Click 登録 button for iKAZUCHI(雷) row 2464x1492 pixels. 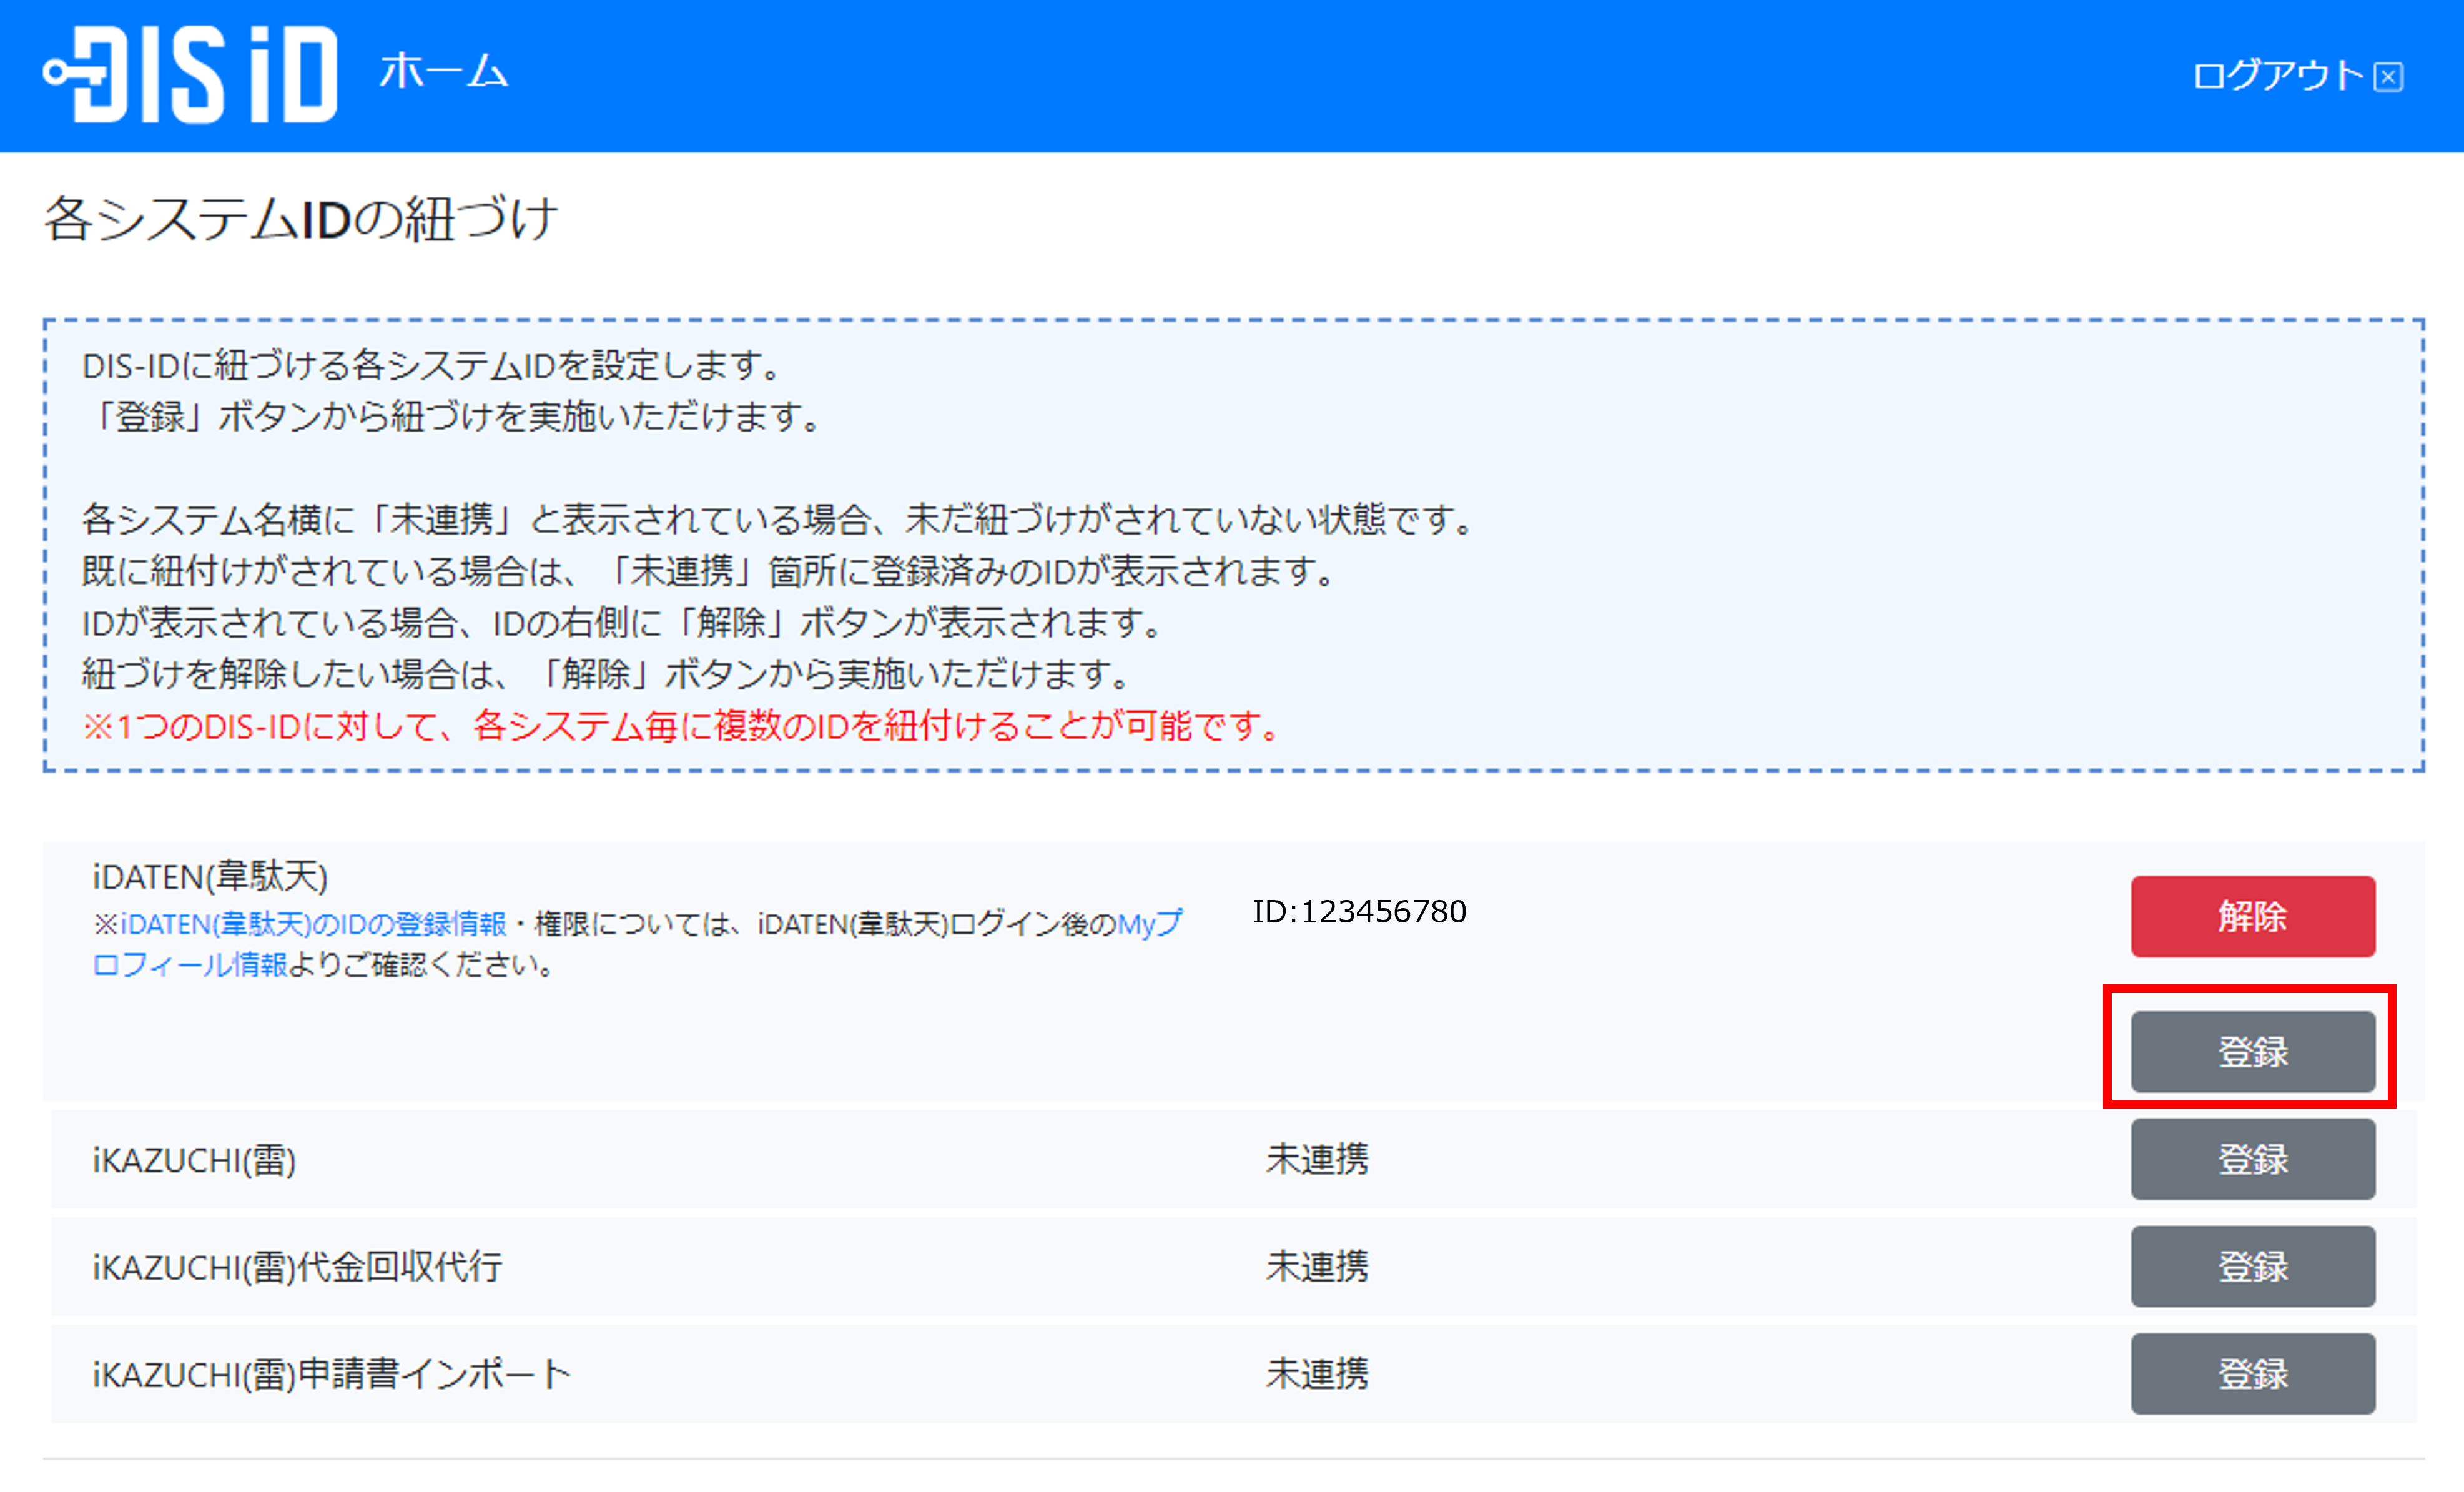(2252, 1159)
